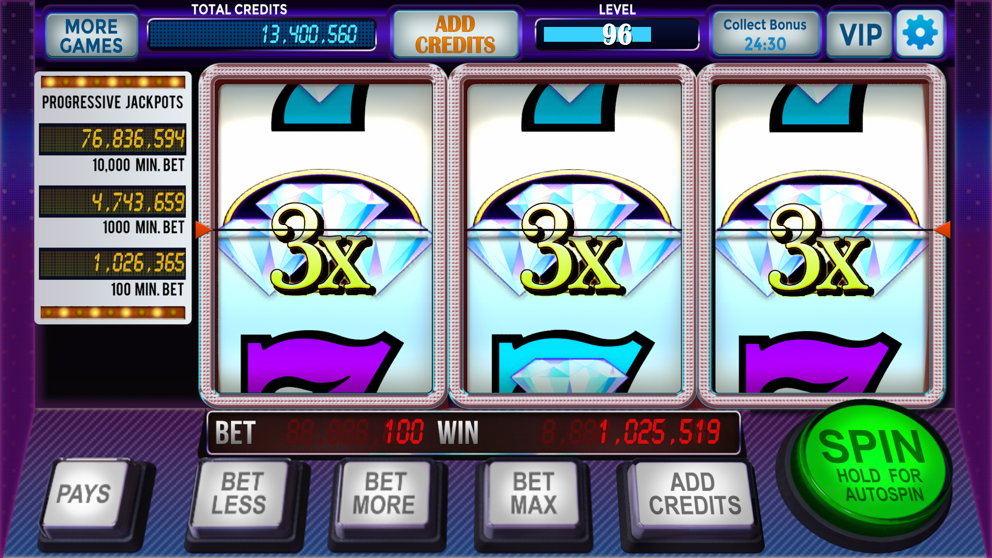992x558 pixels.
Task: Click the Level 96 progress bar
Action: click(x=617, y=35)
